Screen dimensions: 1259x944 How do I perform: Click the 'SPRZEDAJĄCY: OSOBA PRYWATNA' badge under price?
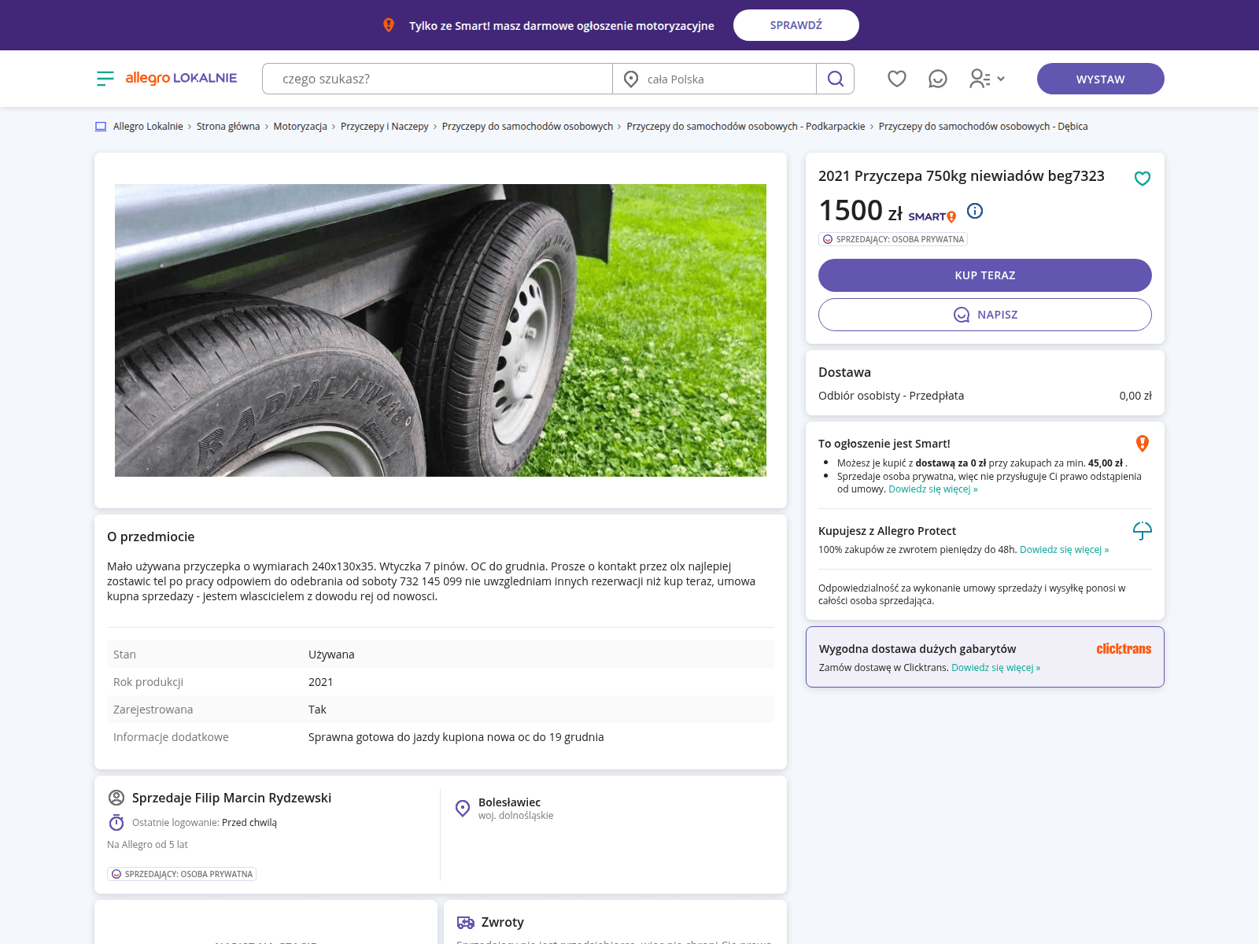click(x=893, y=239)
